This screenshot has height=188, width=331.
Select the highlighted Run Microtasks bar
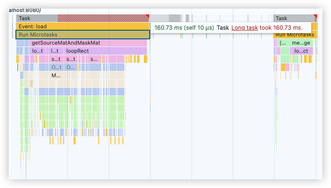point(83,35)
